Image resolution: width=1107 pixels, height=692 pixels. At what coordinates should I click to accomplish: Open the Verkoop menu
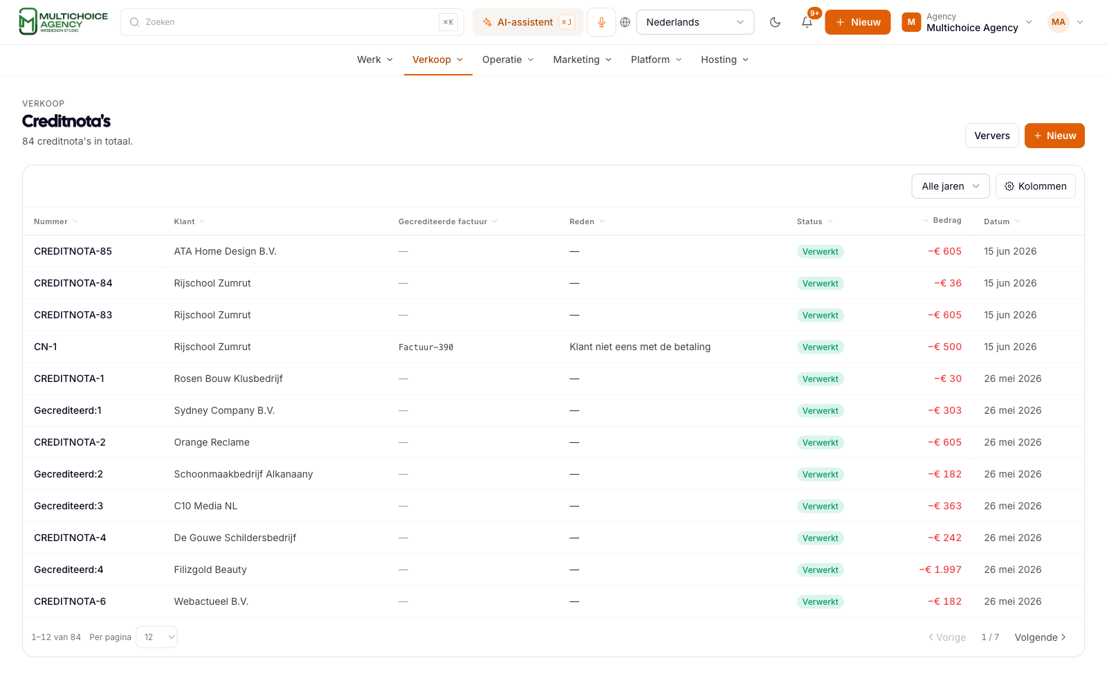(x=438, y=60)
